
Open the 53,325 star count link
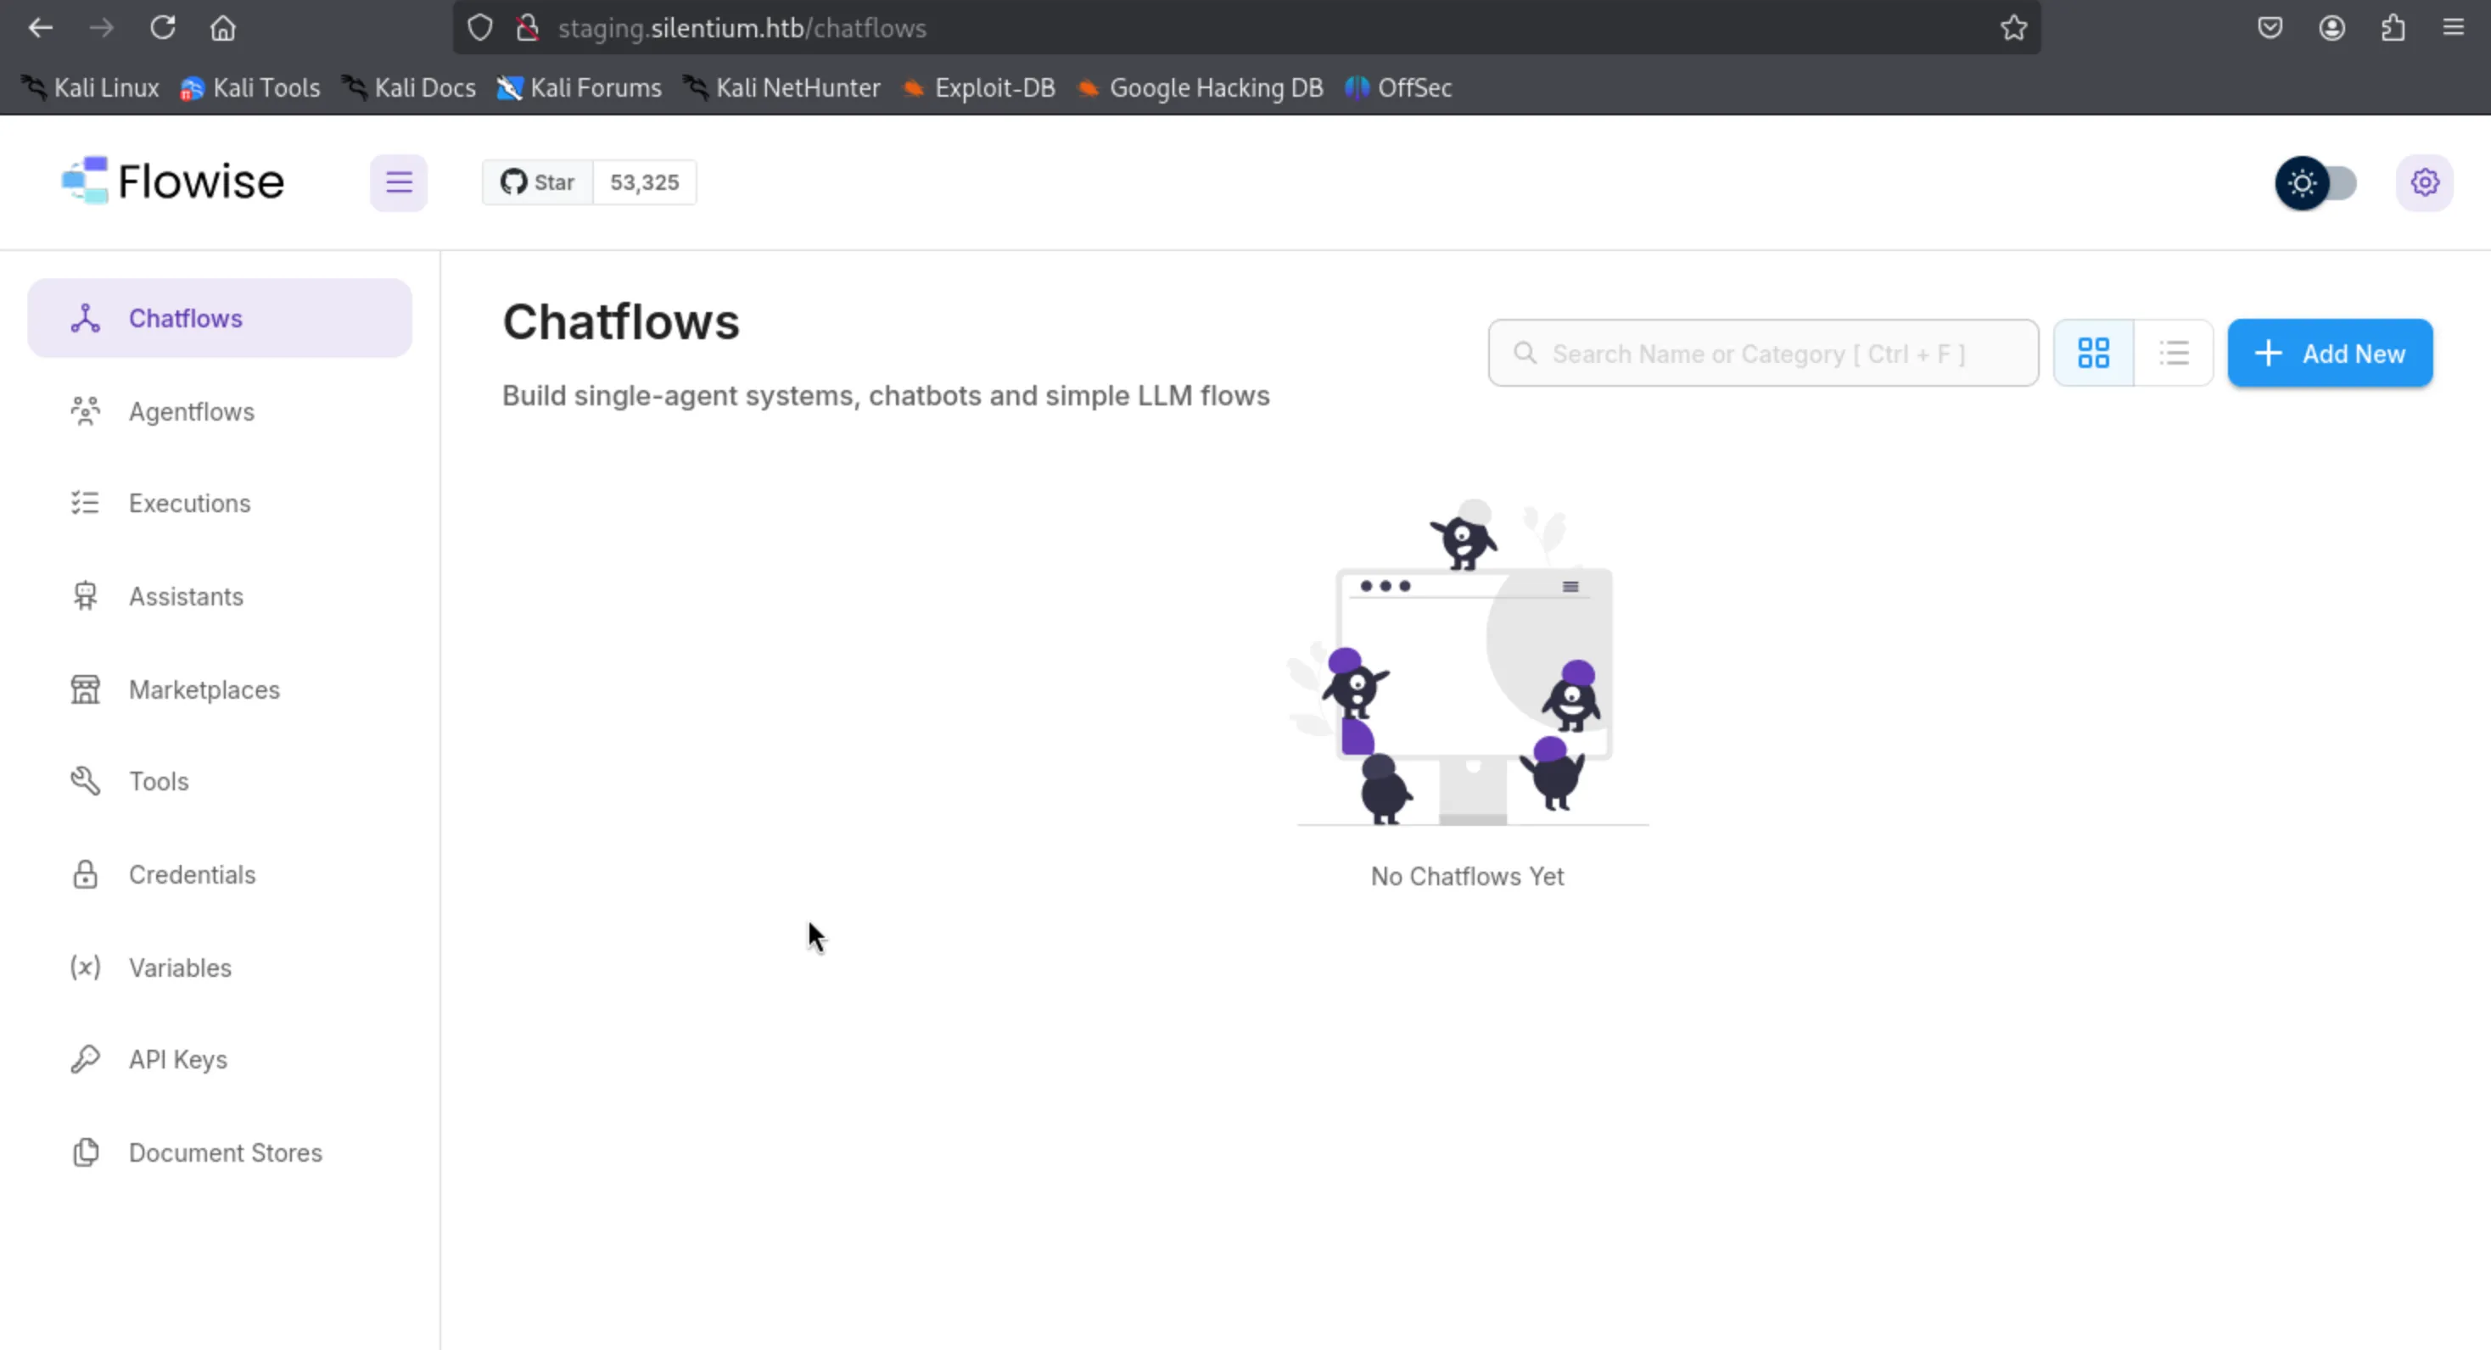coord(645,182)
